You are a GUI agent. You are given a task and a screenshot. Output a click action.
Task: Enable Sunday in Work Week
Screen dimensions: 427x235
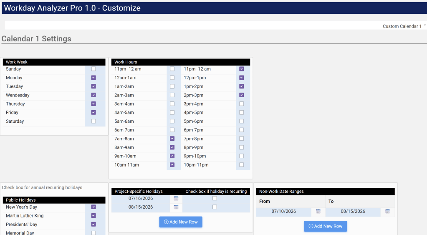click(93, 69)
